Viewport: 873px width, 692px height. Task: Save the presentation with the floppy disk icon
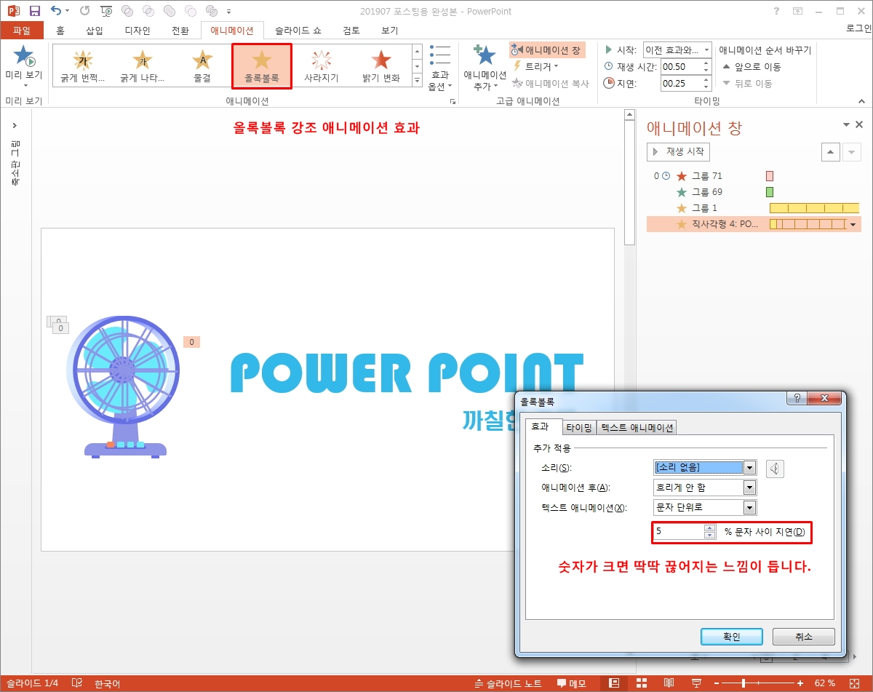(x=34, y=11)
